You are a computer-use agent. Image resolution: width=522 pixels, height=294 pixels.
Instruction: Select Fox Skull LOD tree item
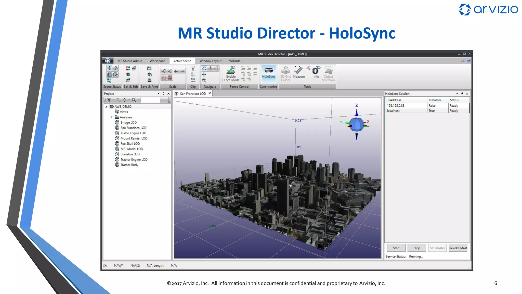click(x=130, y=144)
